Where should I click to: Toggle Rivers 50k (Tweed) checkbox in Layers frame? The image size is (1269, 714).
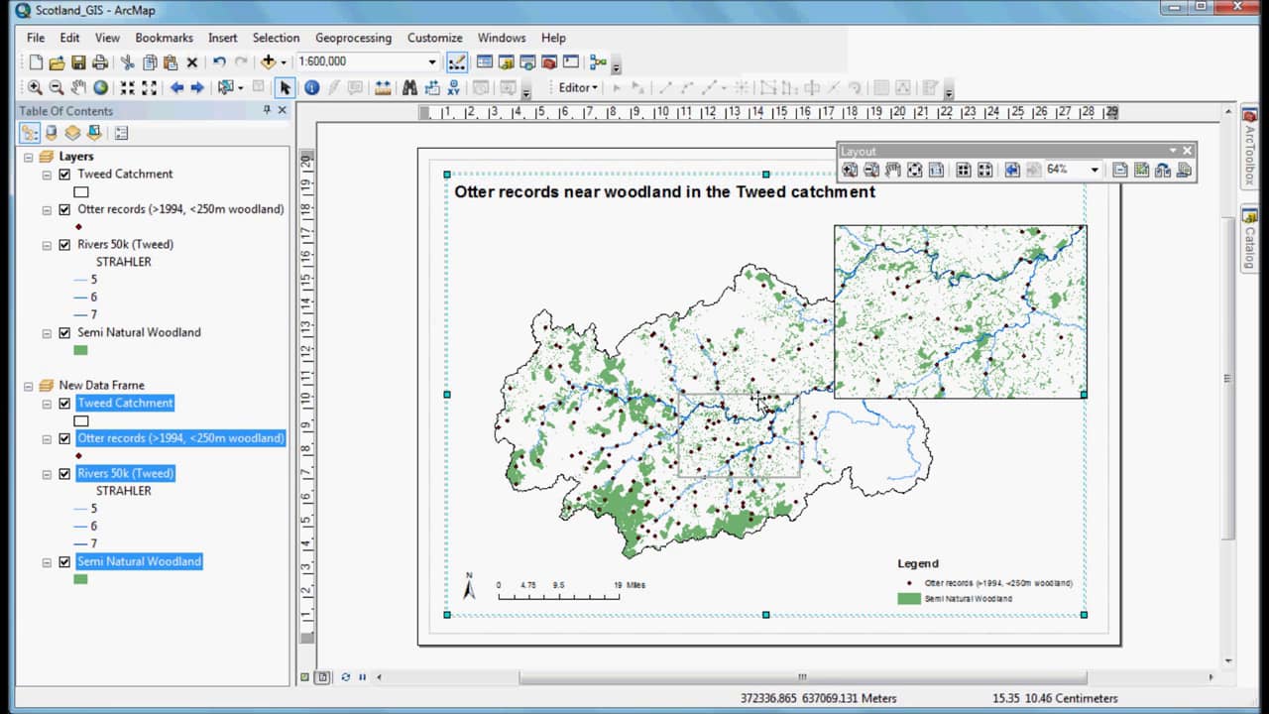click(x=64, y=245)
